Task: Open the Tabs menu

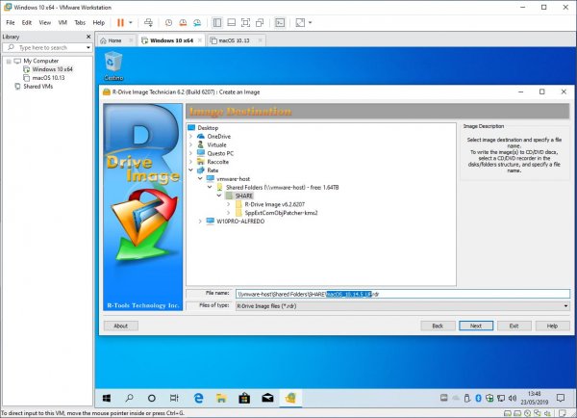Action: pyautogui.click(x=80, y=22)
